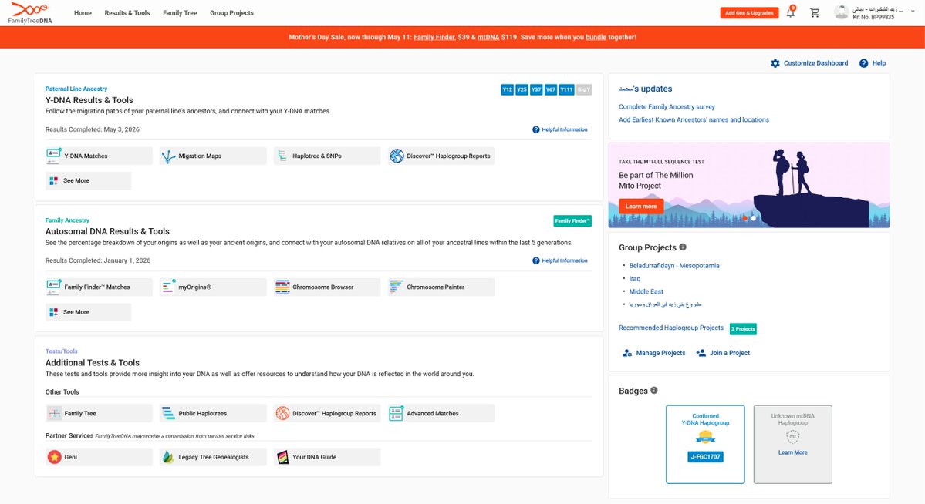Open the notifications bell
The image size is (925, 504).
(x=791, y=13)
